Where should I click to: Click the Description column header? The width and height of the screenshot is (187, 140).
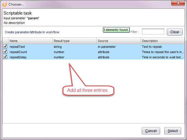[x=163, y=41]
